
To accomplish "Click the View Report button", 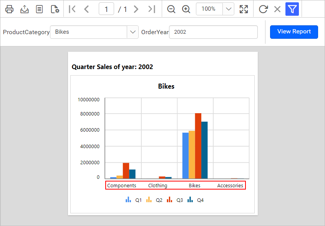I will pyautogui.click(x=294, y=32).
